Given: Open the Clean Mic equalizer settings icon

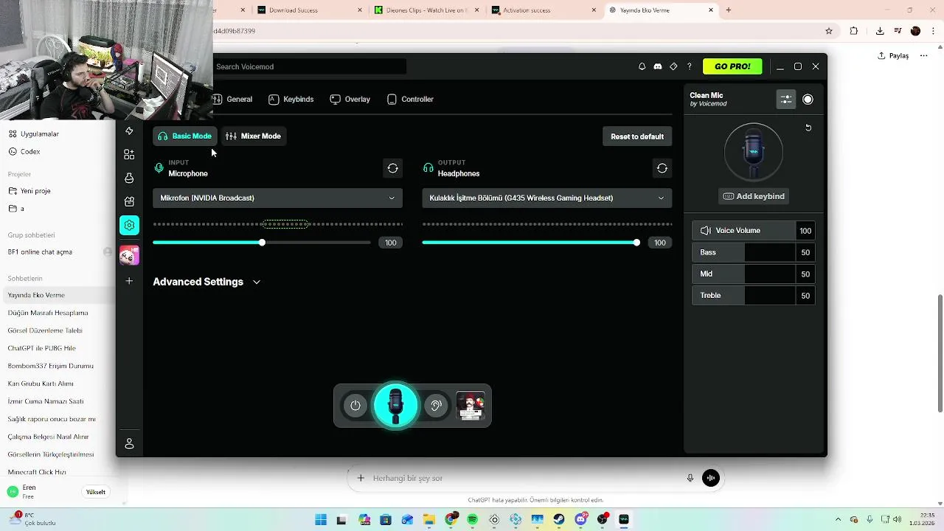Looking at the screenshot, I should point(786,100).
